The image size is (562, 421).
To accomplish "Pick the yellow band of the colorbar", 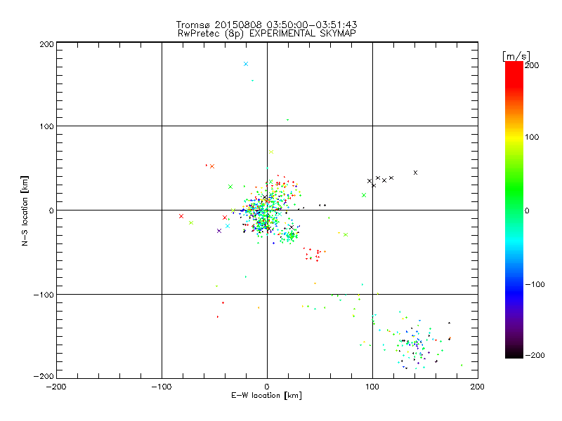I will click(514, 138).
